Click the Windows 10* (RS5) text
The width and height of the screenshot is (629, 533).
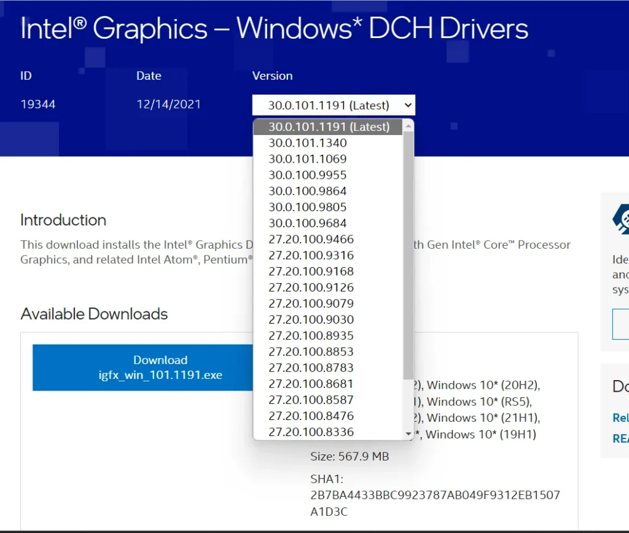coord(479,402)
